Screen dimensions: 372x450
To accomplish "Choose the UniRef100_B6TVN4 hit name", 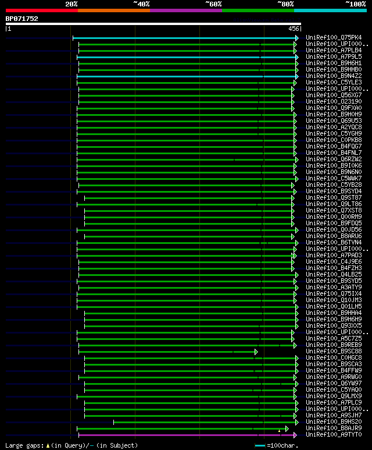I will pyautogui.click(x=334, y=243).
